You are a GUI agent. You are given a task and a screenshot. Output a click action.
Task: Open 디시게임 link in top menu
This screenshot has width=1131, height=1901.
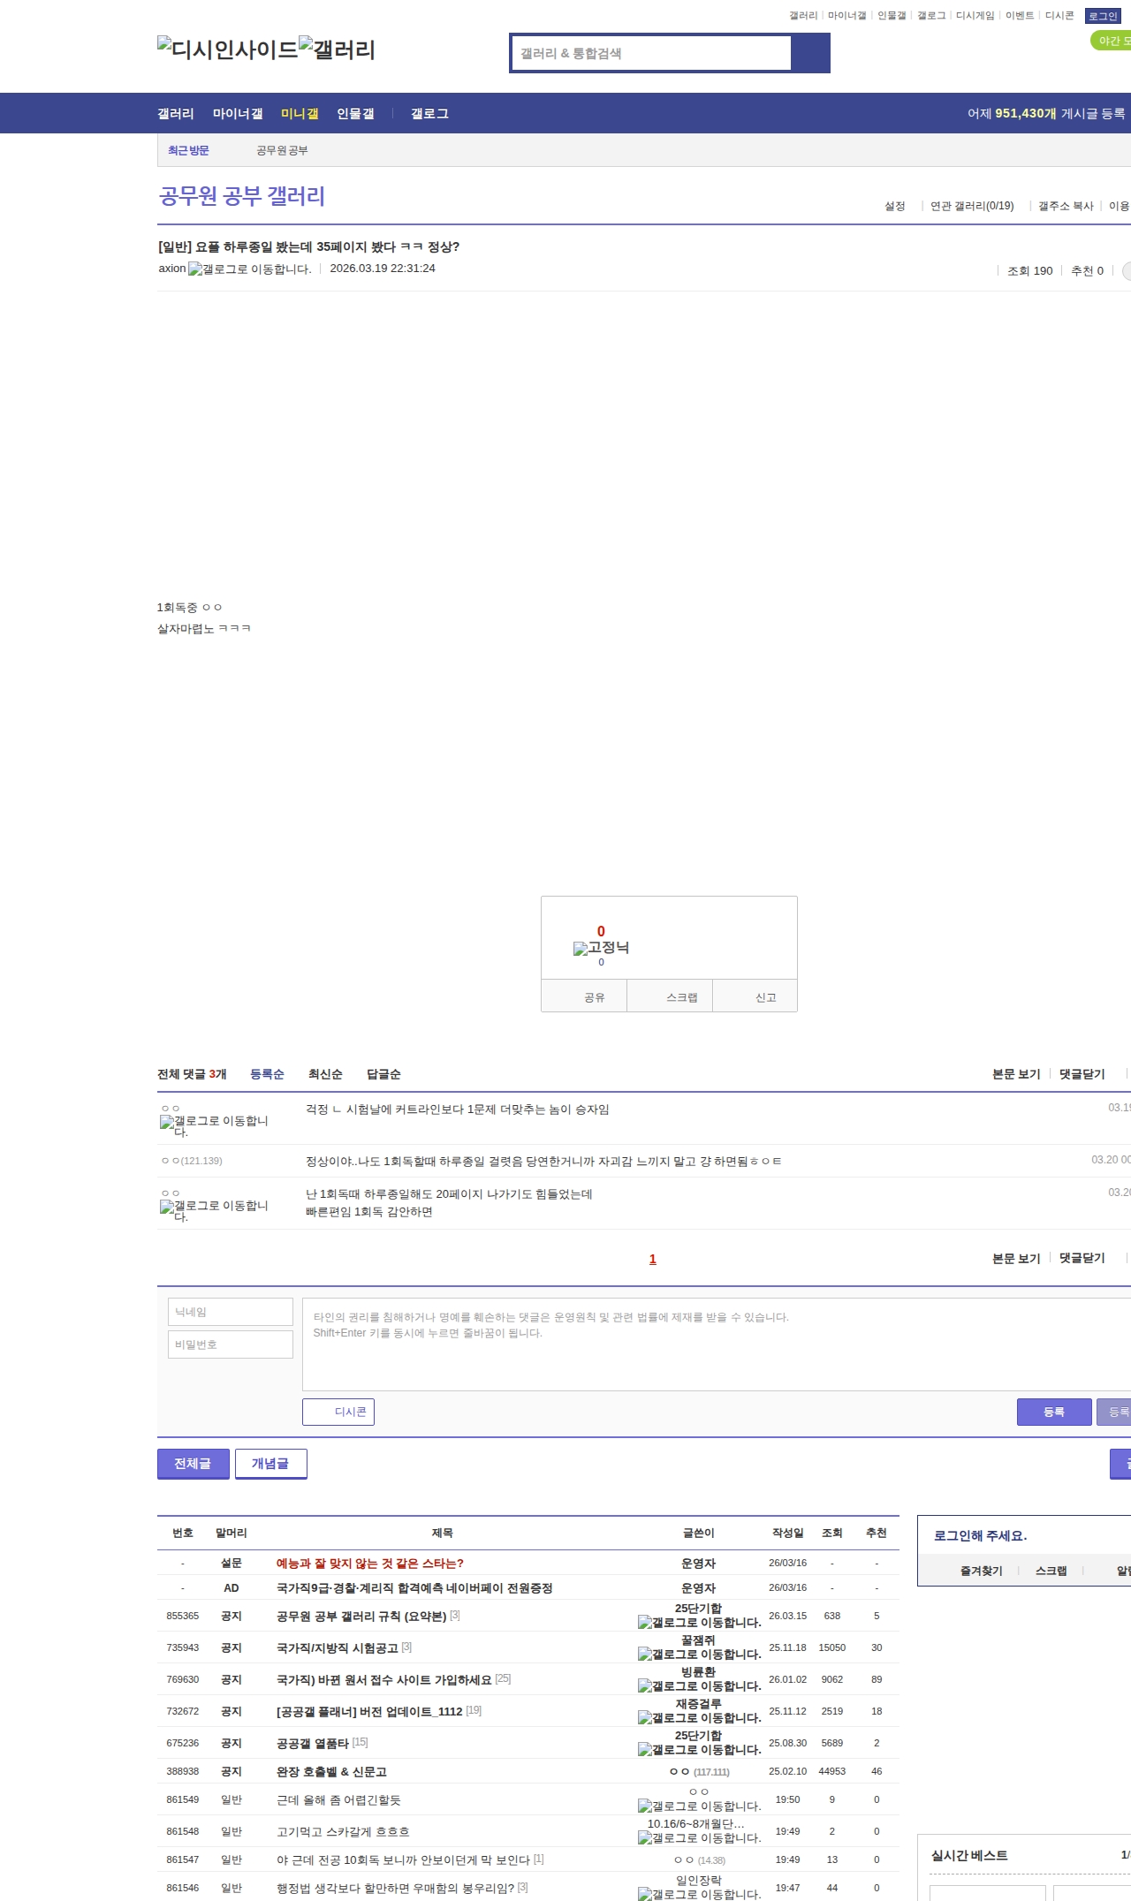click(x=975, y=16)
